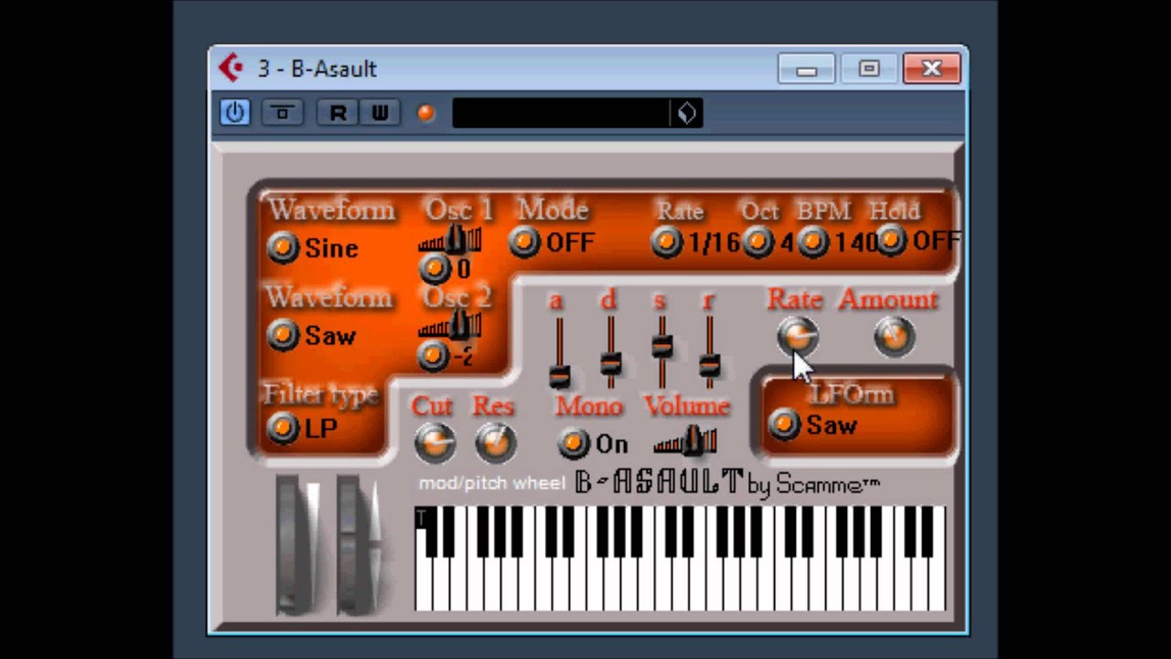Click the filter Res knob
The height and width of the screenshot is (659, 1171).
495,443
